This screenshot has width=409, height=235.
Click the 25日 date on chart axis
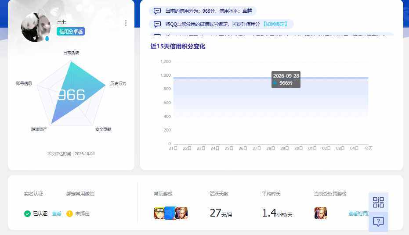[229, 148]
